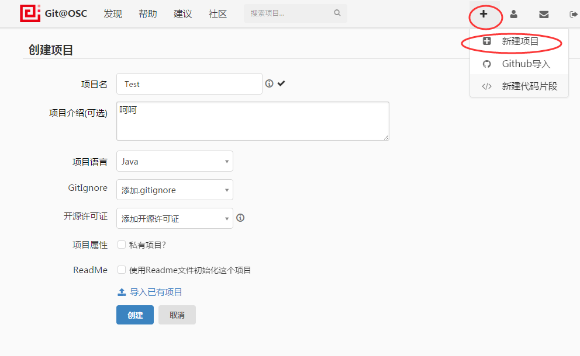Open the user profile icon

513,15
